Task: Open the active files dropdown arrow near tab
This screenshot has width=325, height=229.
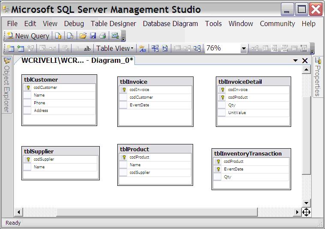Action: [295, 60]
